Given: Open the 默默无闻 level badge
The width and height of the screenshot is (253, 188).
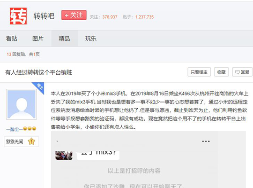Looking at the screenshot, I should click(x=21, y=141).
